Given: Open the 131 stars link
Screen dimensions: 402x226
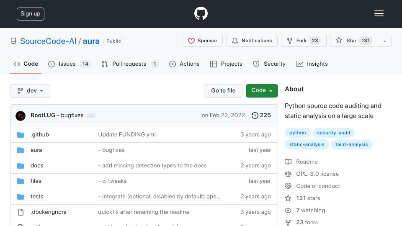Looking at the screenshot, I should point(302,198).
